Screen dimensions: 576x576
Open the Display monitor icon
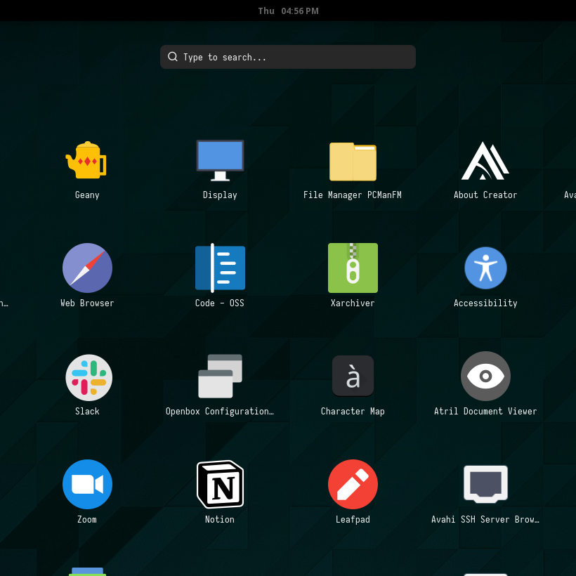(220, 160)
